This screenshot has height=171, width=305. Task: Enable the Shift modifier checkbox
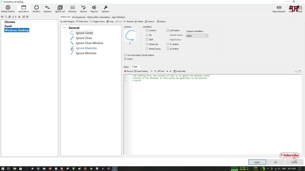coord(147,39)
